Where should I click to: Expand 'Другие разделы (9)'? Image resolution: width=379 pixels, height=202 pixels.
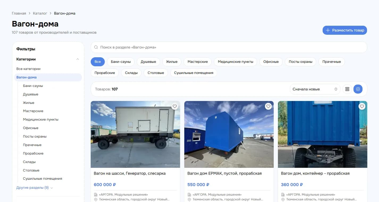tap(35, 188)
